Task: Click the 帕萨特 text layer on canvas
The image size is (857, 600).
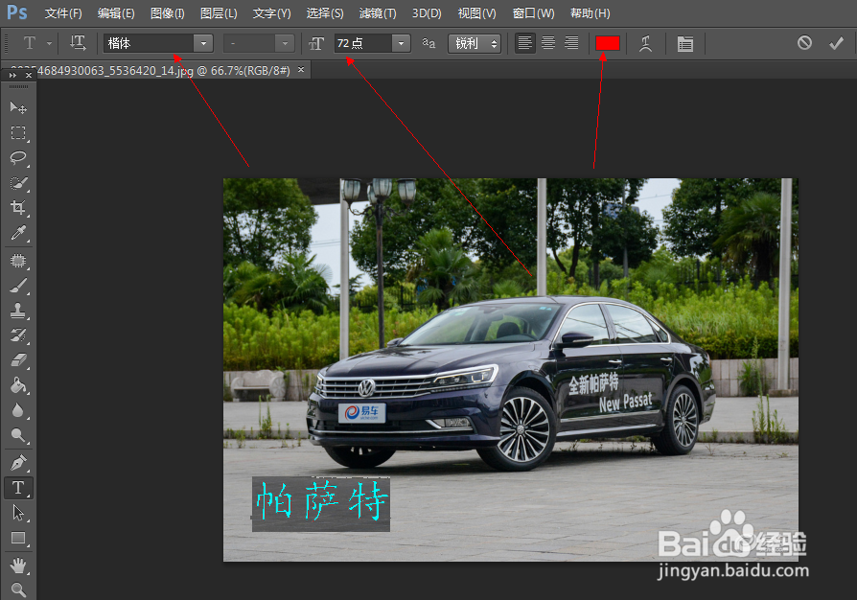Action: coord(321,501)
